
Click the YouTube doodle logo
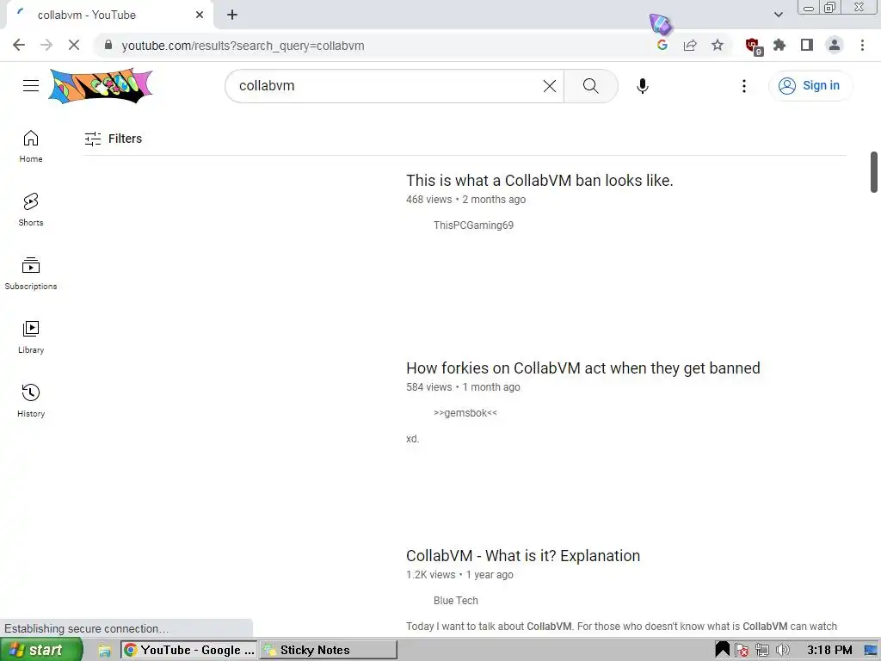pyautogui.click(x=101, y=85)
